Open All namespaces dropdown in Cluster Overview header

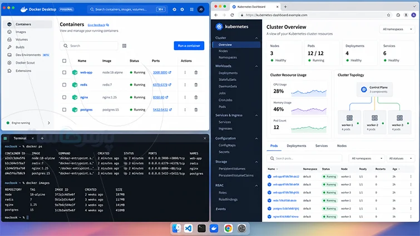tap(397, 29)
